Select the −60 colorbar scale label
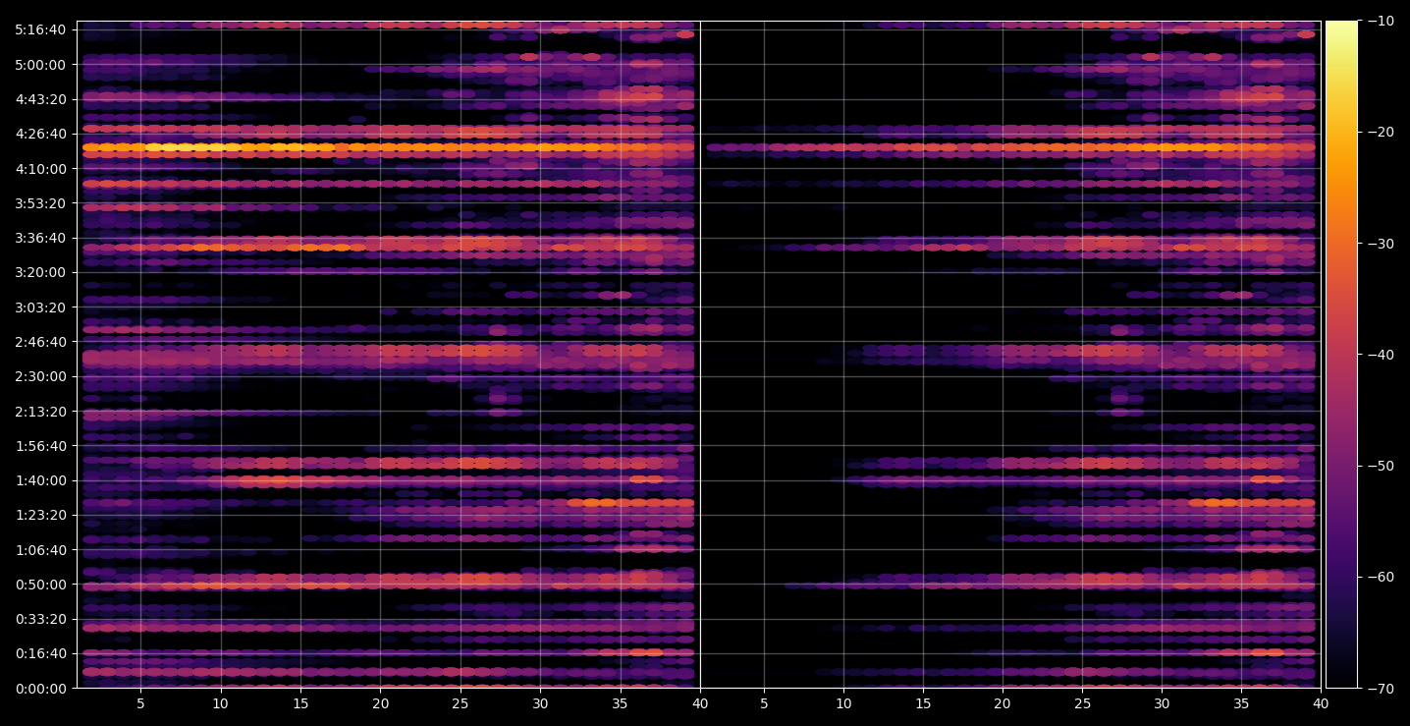Screen dimensions: 1410x726 [1381, 577]
